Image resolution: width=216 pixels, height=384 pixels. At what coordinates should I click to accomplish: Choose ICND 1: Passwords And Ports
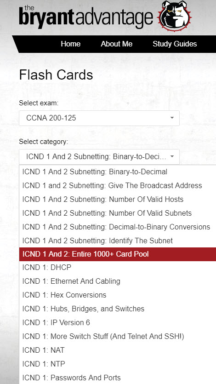[118, 378]
